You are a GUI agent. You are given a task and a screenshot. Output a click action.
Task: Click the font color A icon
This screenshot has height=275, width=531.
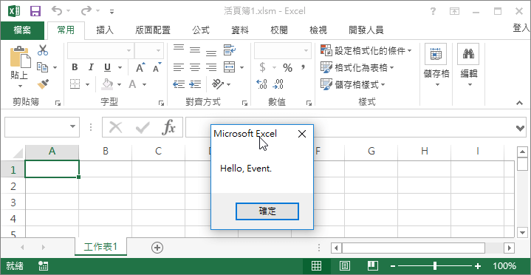(x=132, y=84)
